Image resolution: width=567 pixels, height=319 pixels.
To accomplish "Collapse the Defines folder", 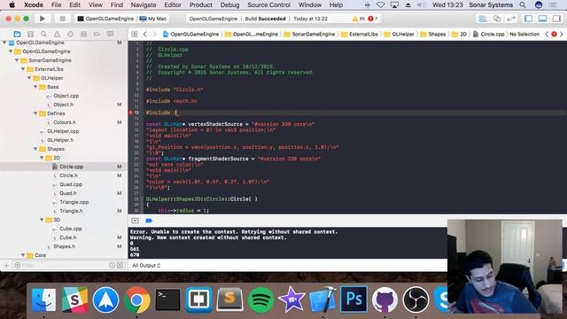I will (35, 113).
